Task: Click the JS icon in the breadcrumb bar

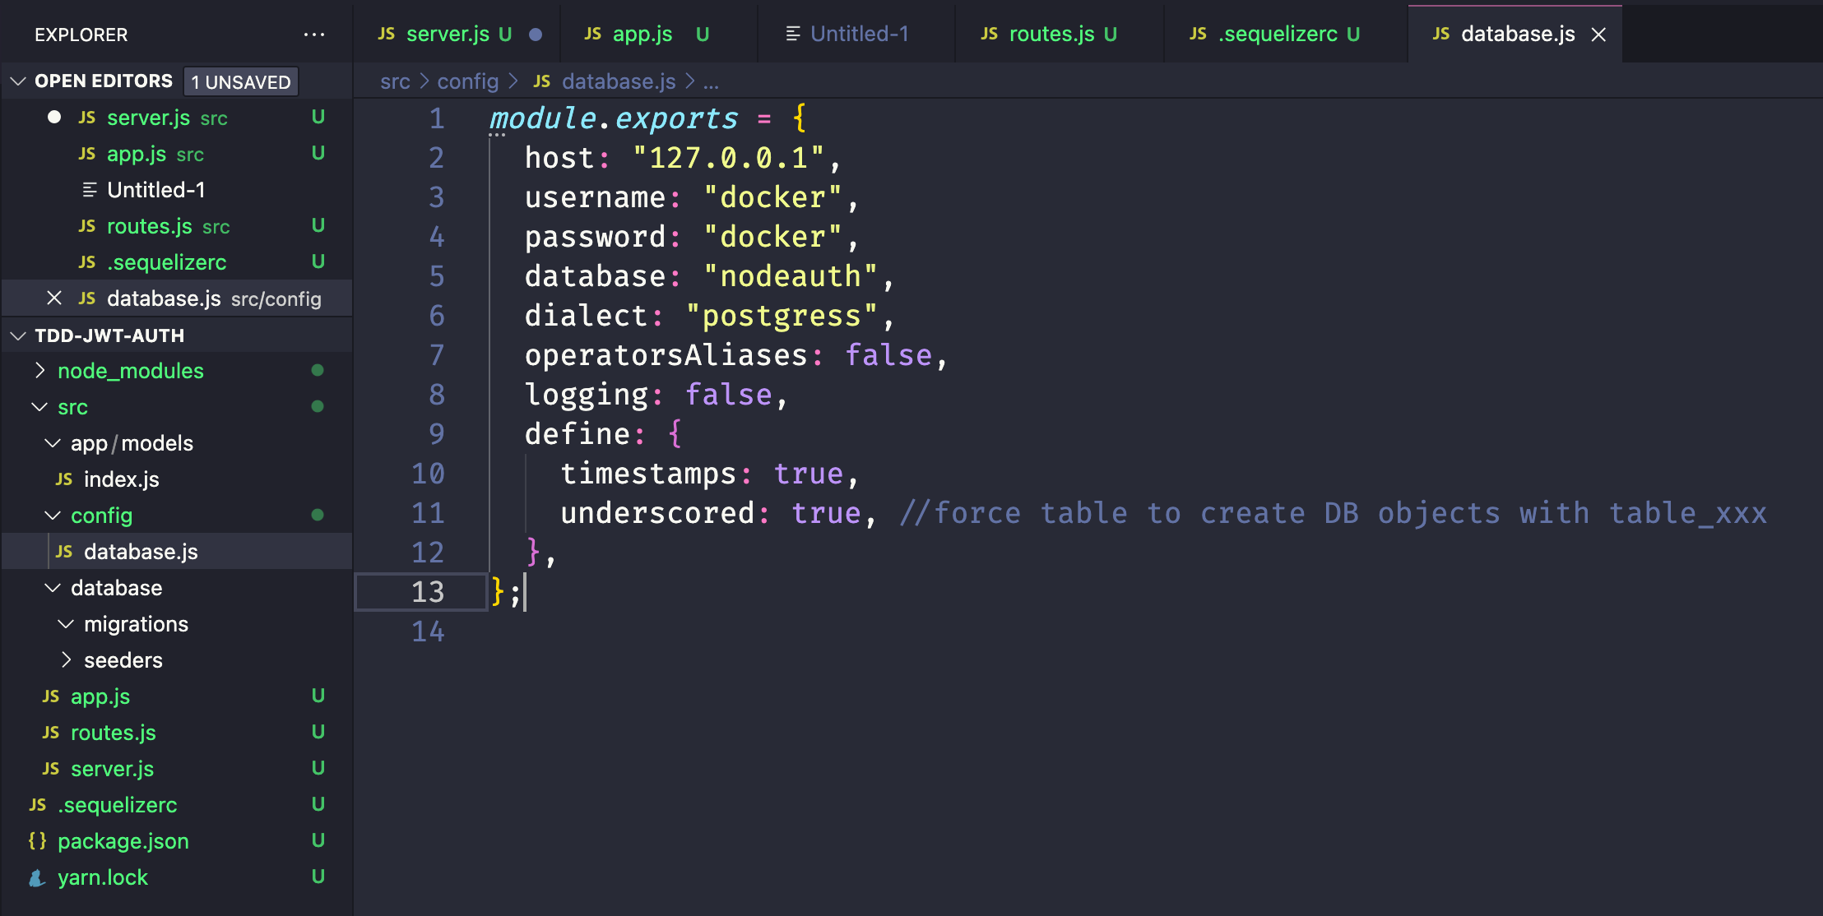Action: (x=542, y=81)
